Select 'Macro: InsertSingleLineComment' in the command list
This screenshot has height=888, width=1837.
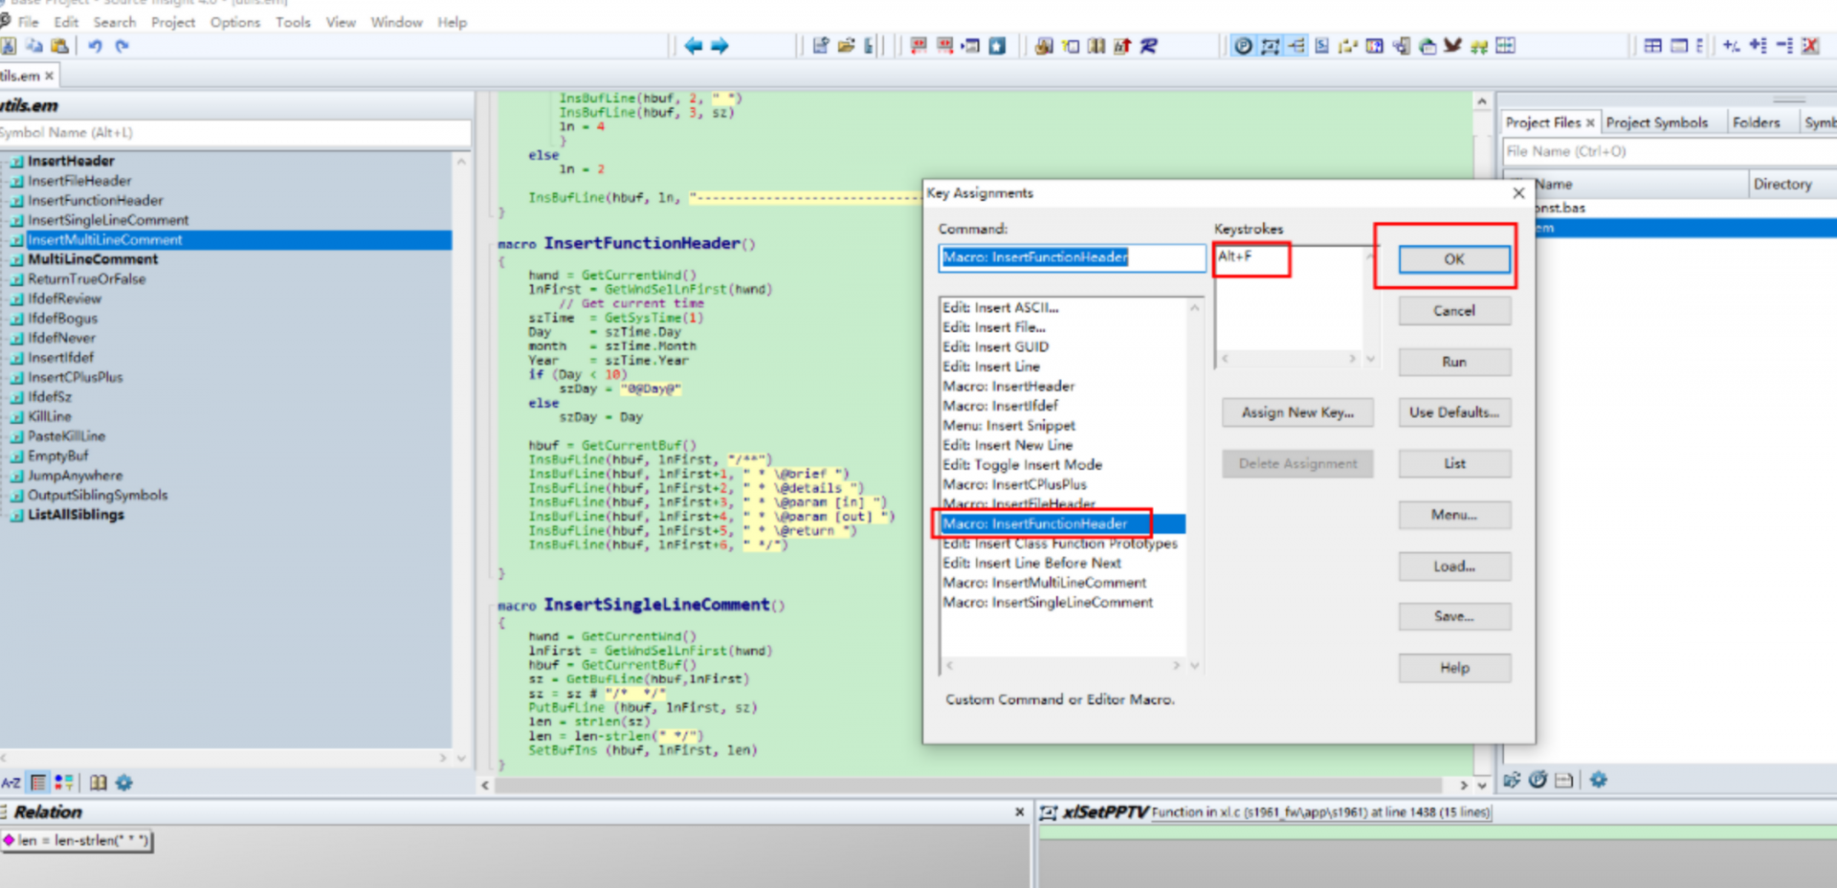(1048, 603)
